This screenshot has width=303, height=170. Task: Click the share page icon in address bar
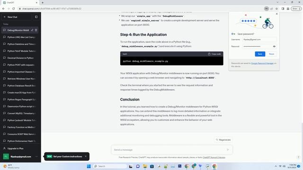(271, 8)
